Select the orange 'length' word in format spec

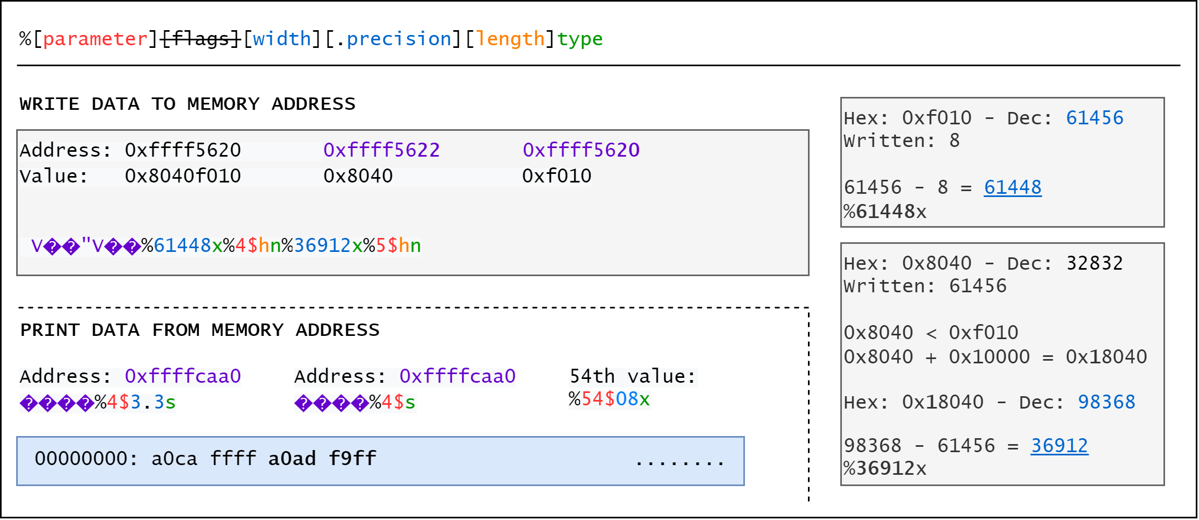[x=511, y=39]
